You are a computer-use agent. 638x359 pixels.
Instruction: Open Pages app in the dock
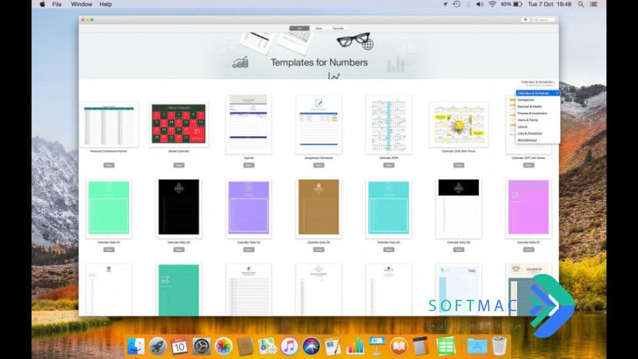pos(333,346)
